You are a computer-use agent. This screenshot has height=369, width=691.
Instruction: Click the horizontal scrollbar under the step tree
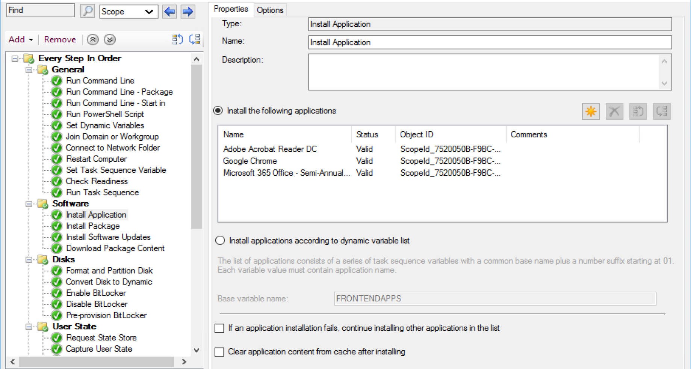[x=97, y=362]
